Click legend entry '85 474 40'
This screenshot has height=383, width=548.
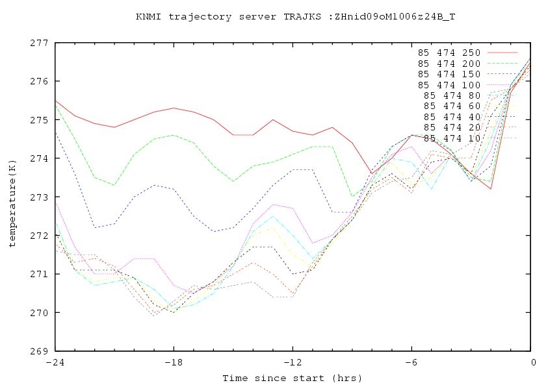click(452, 117)
